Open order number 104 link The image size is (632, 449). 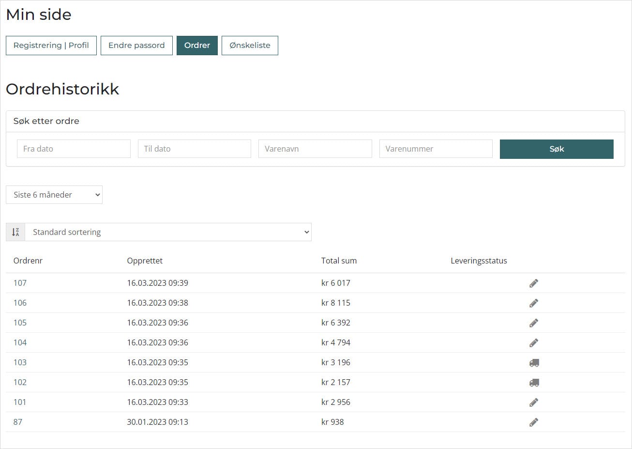(x=20, y=343)
